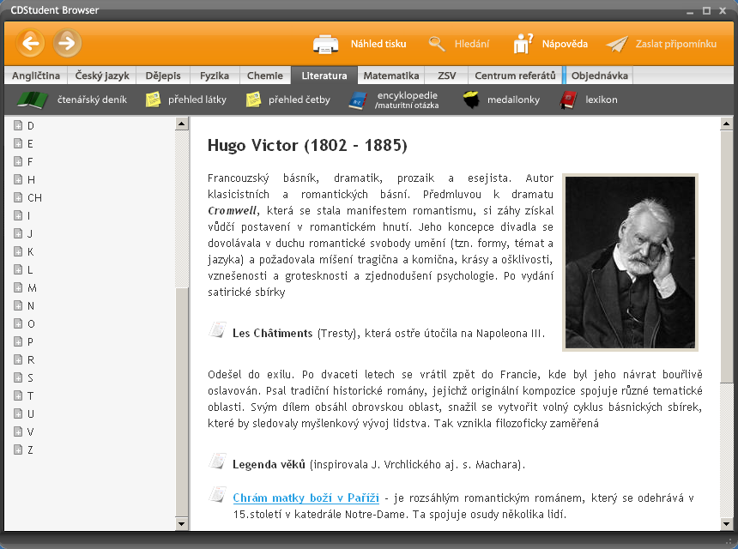738x549 pixels.
Task: Click the yellow note icon beside přehled látky
Action: point(153,100)
